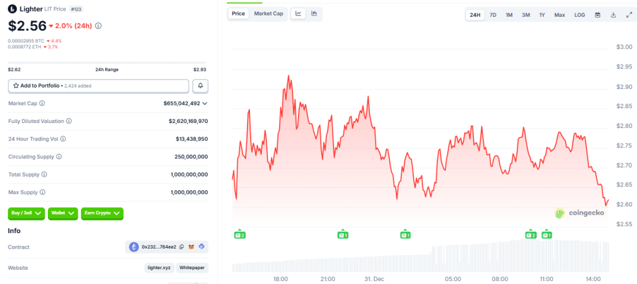Select the 1Y time range

542,14
